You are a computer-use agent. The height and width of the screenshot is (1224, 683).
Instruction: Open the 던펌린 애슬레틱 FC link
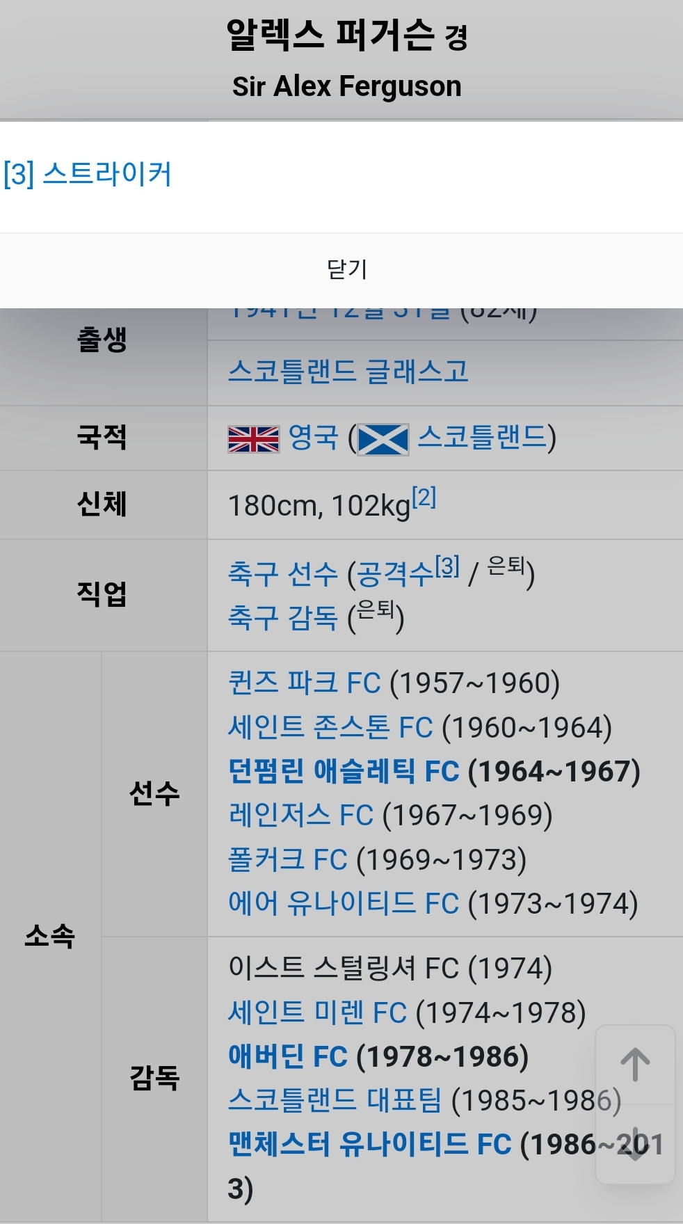pos(344,771)
